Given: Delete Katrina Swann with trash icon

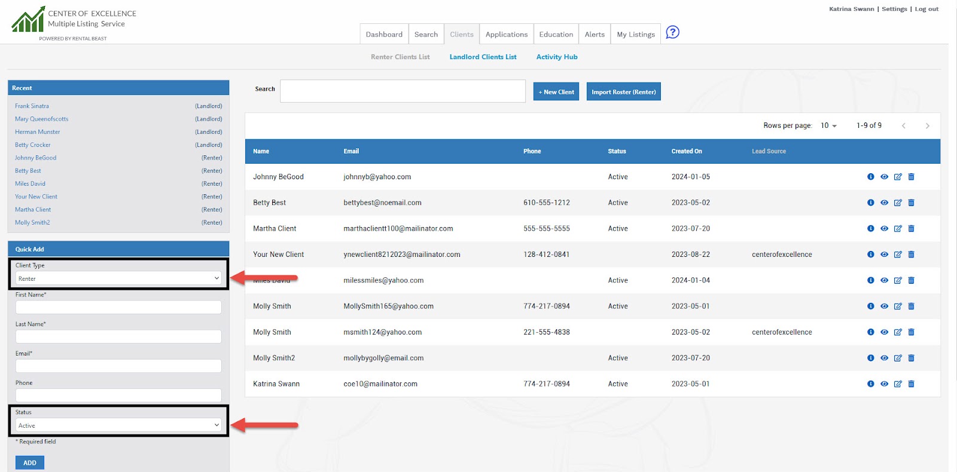Looking at the screenshot, I should pyautogui.click(x=912, y=384).
